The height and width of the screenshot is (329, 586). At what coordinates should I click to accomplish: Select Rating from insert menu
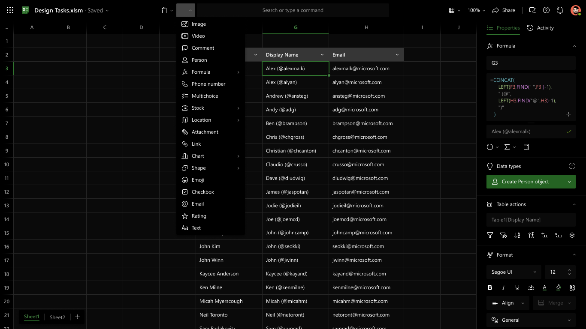(x=211, y=216)
